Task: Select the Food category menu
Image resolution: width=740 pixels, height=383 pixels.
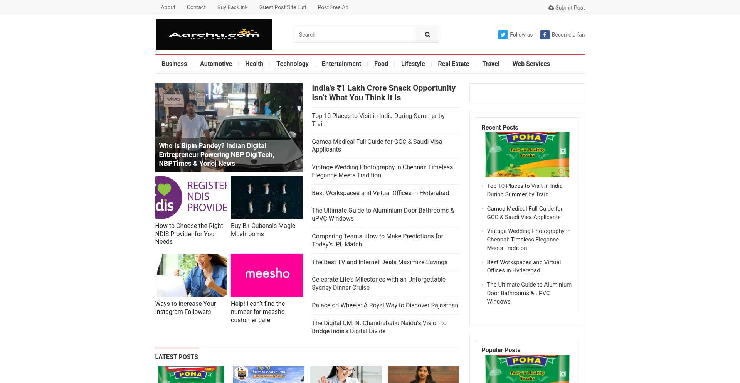Action: 381,64
